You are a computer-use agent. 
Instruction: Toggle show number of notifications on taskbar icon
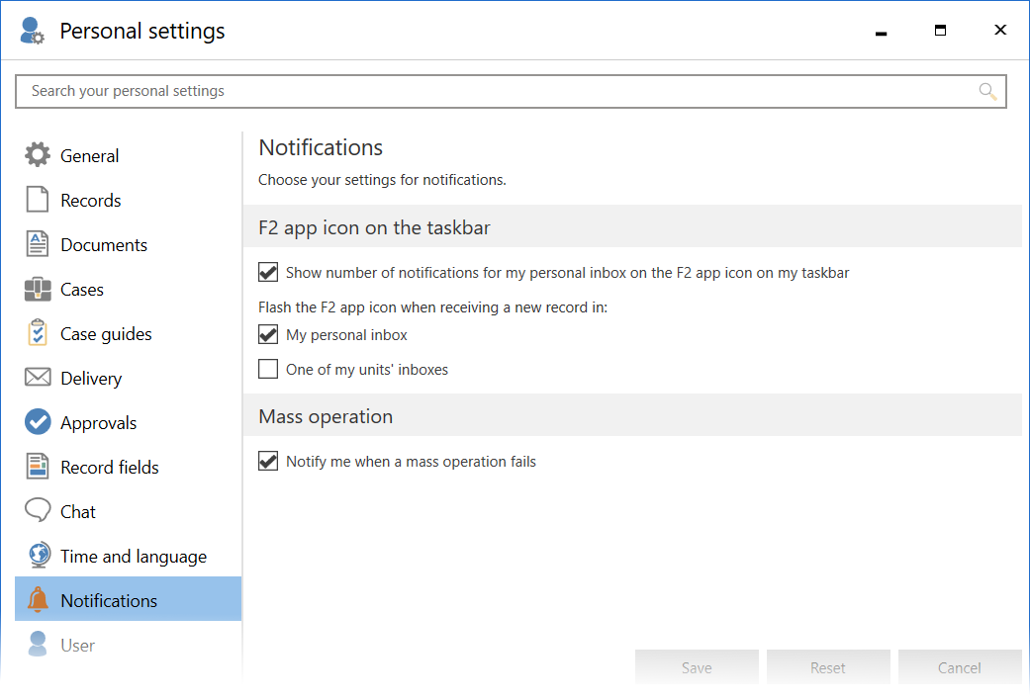[x=268, y=273]
